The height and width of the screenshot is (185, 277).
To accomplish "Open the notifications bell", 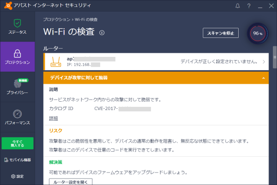I will pos(238,6).
